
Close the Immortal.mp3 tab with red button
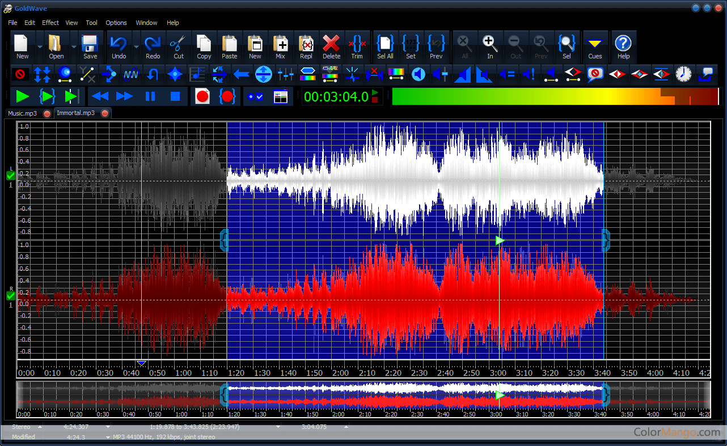coord(105,113)
